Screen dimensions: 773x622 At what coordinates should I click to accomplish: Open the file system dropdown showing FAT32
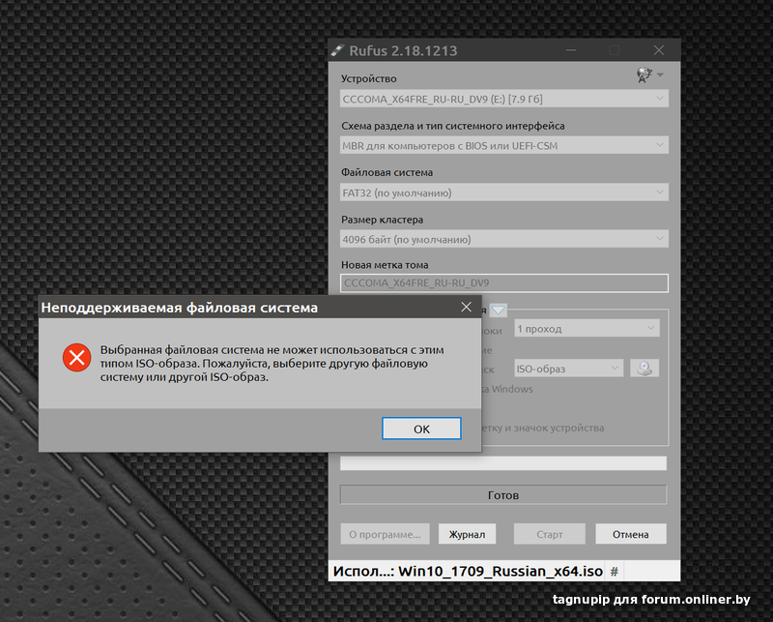click(x=503, y=193)
